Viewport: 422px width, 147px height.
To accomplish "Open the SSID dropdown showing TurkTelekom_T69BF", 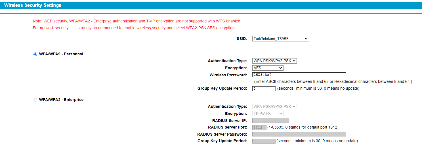I will (280, 39).
